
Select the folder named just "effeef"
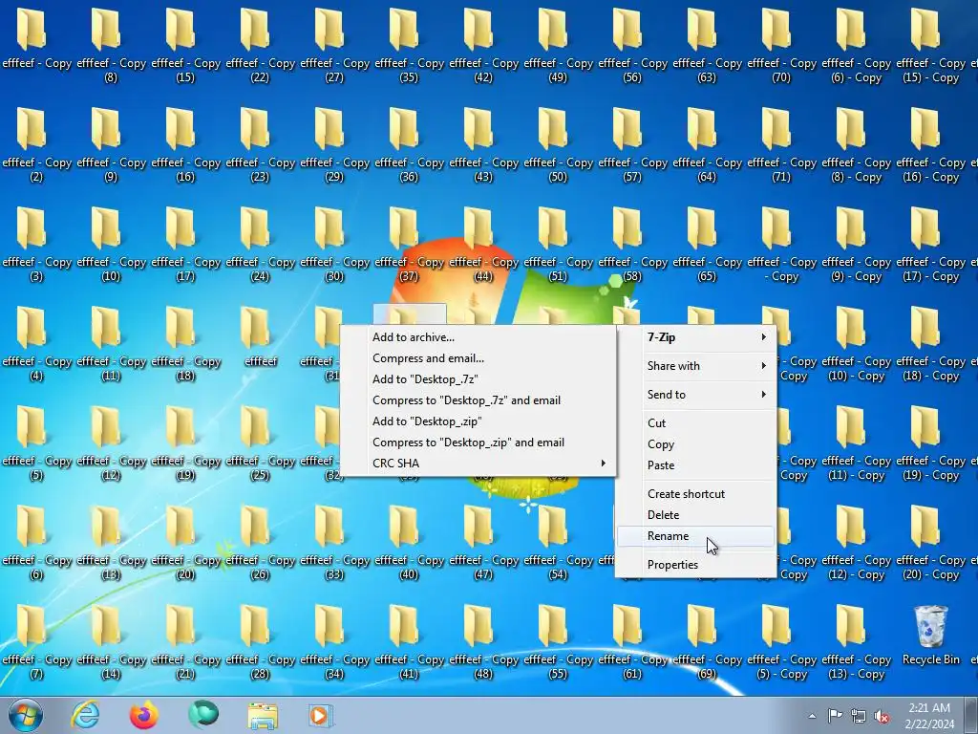(261, 337)
